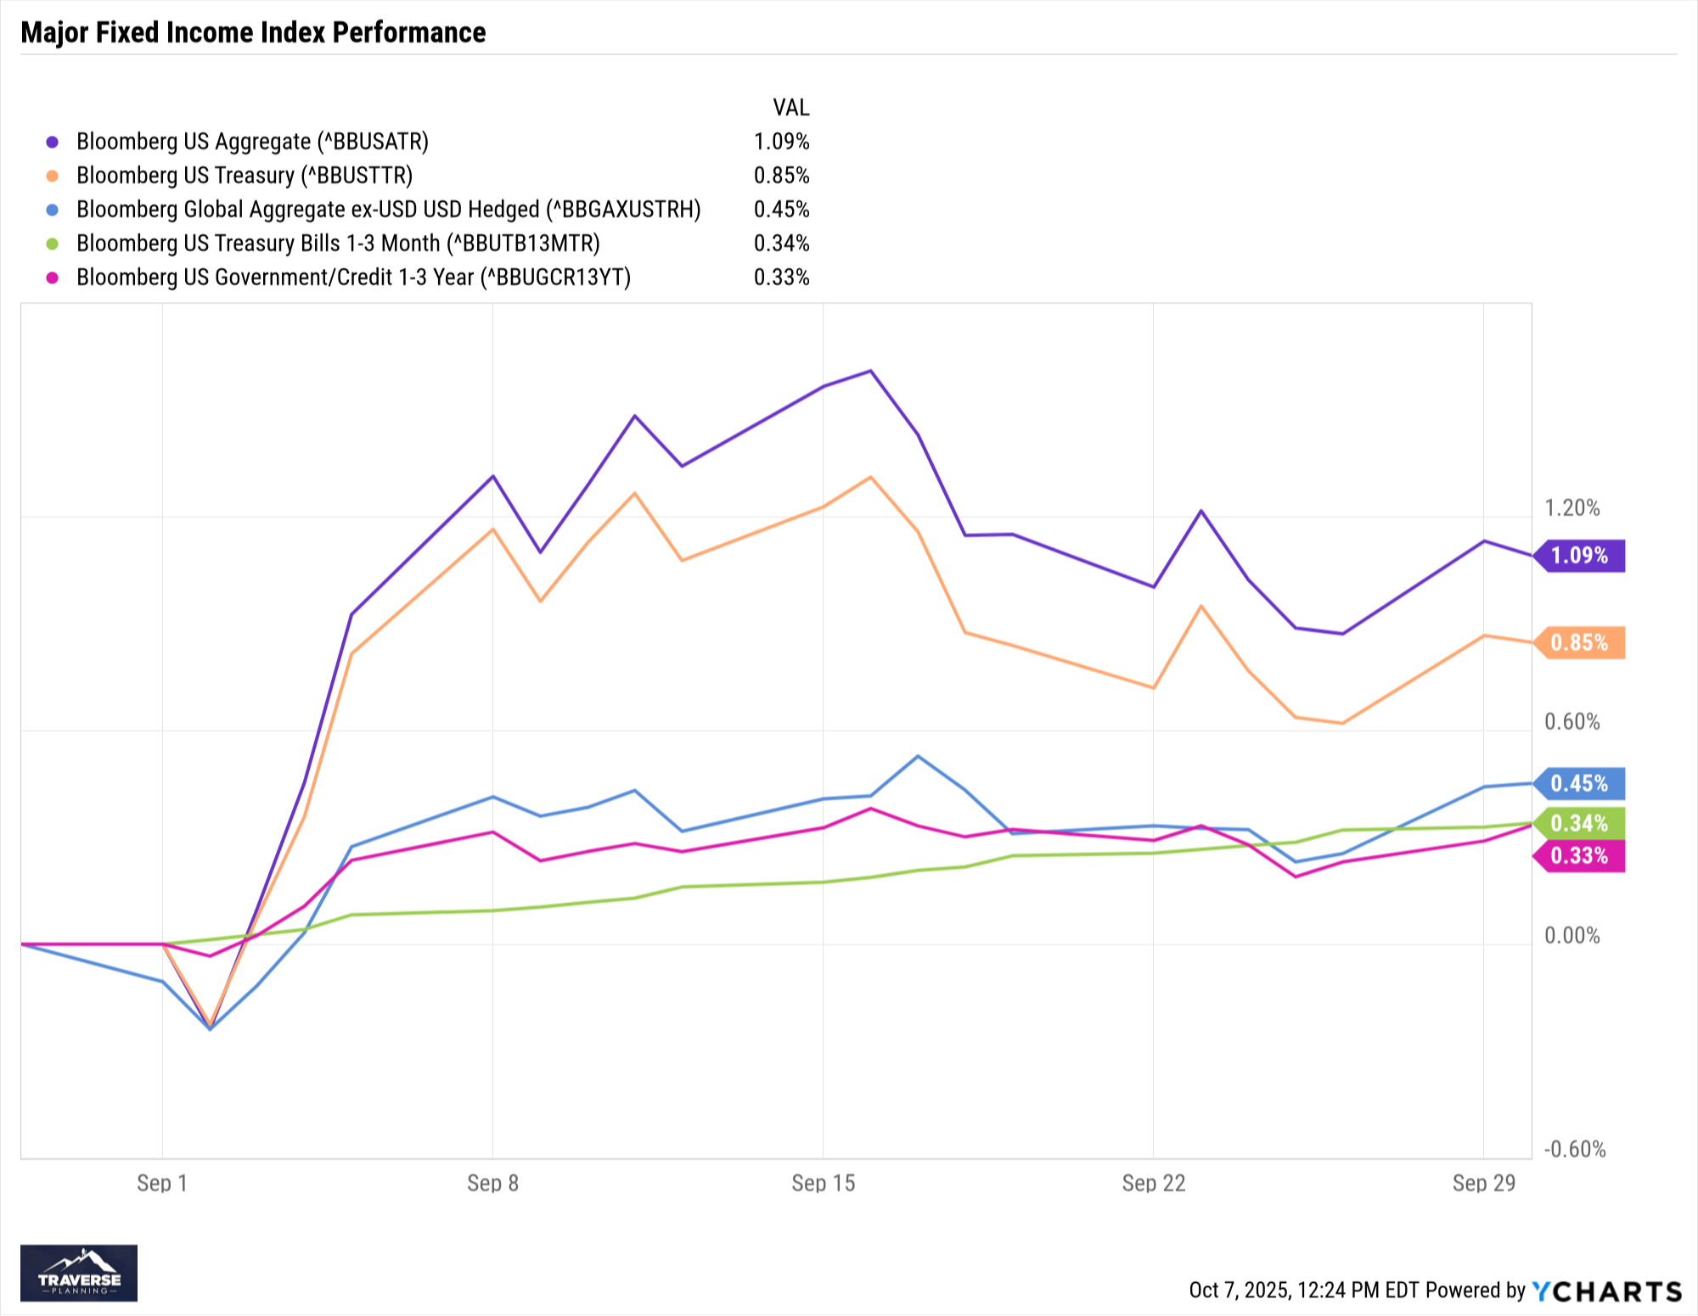Click the blue 0.45% end-value flag

1579,783
